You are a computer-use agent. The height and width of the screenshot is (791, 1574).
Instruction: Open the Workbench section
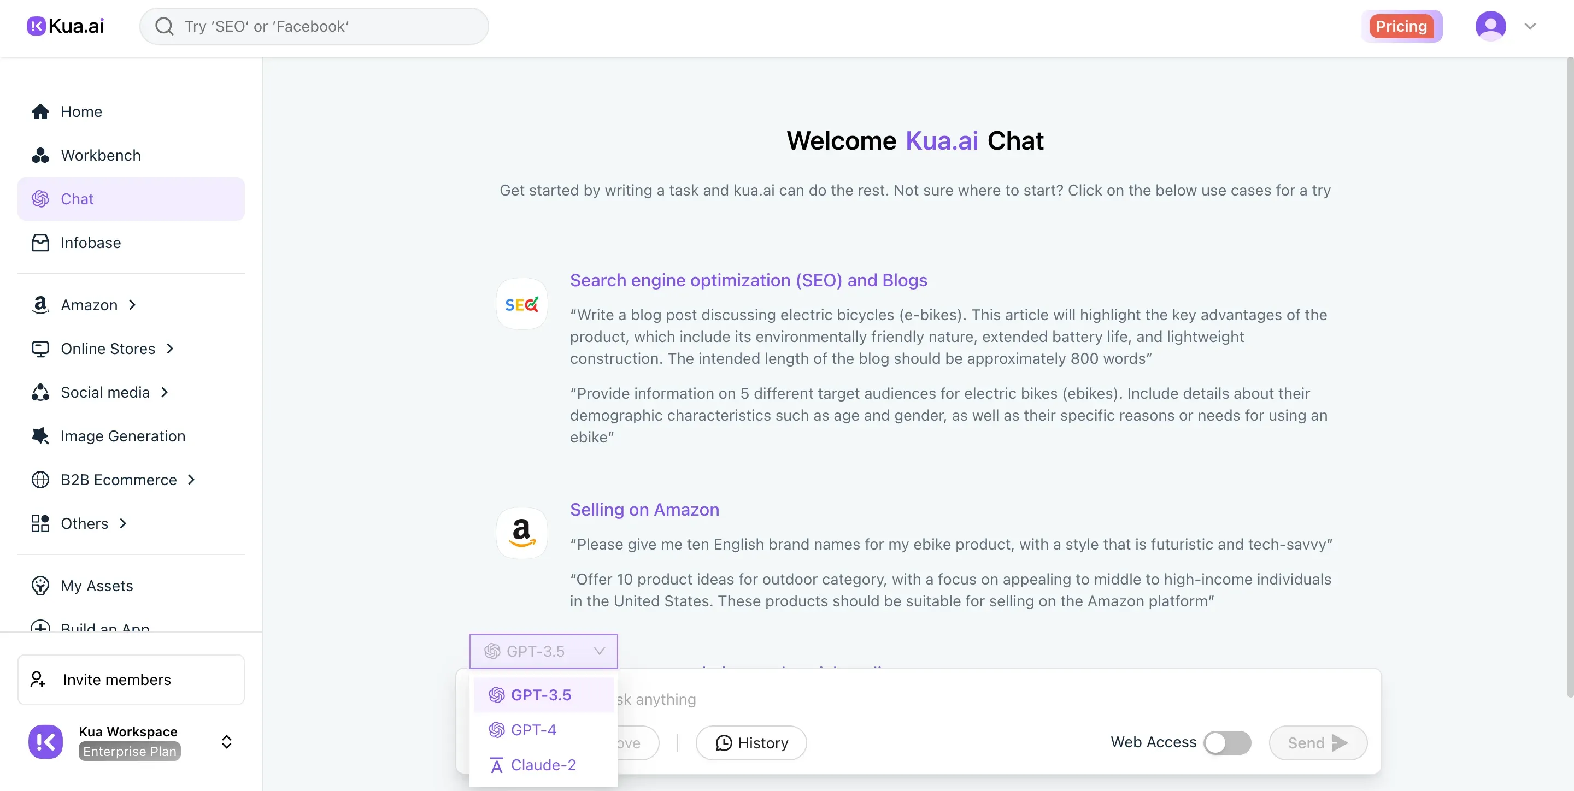(x=100, y=155)
